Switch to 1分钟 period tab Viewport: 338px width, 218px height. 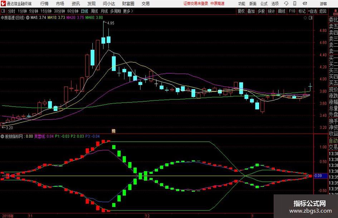click(22, 11)
